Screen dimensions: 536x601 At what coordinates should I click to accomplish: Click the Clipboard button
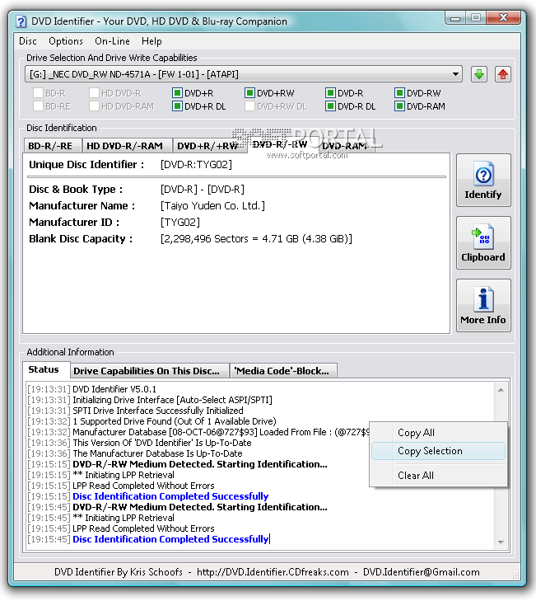click(x=483, y=242)
